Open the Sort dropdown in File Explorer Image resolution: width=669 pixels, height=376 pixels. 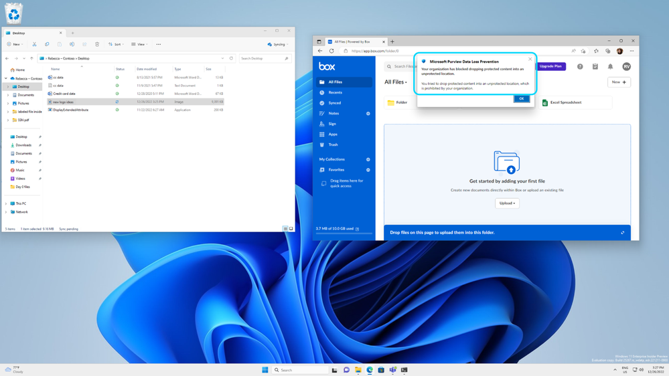[117, 44]
